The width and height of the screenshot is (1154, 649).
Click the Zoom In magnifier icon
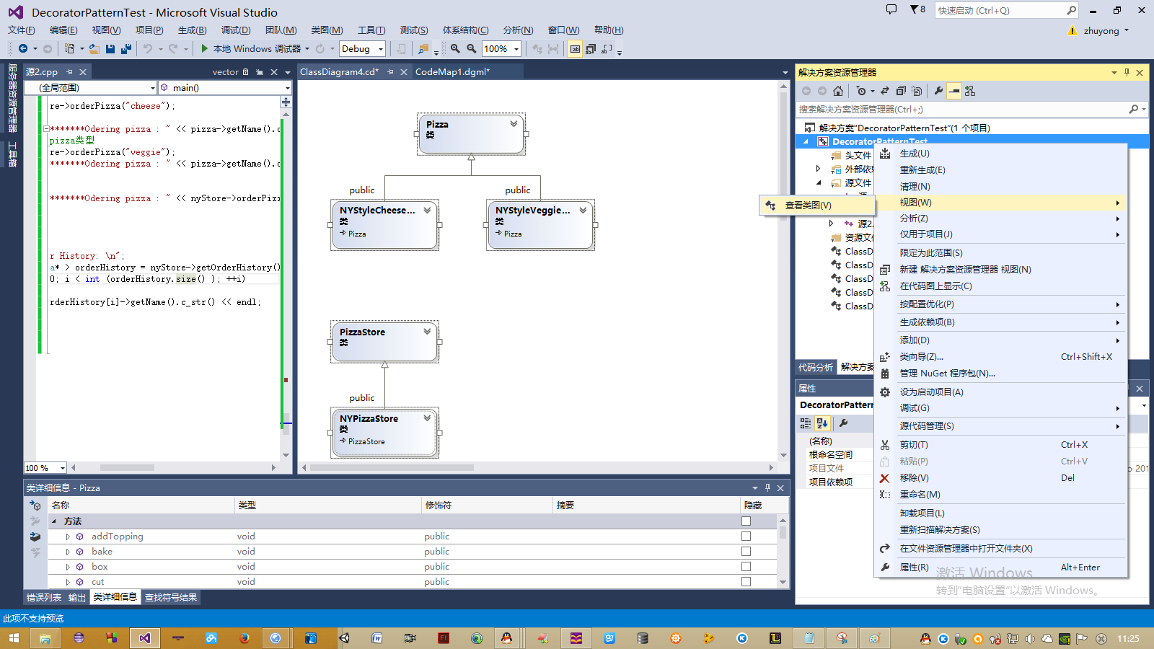(x=455, y=49)
